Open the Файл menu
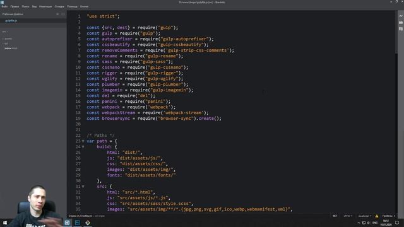Screen dimensions: 404x227 coord(4,6)
